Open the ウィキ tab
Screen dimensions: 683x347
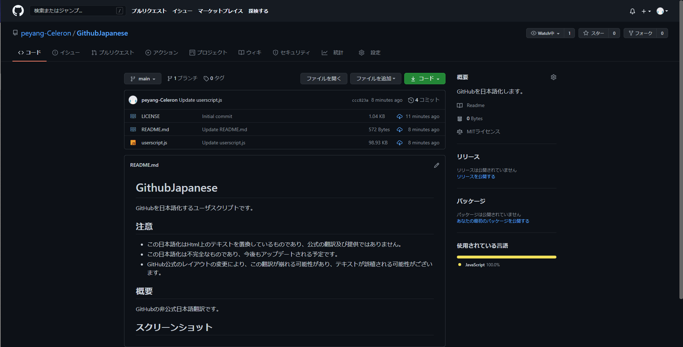coord(250,53)
